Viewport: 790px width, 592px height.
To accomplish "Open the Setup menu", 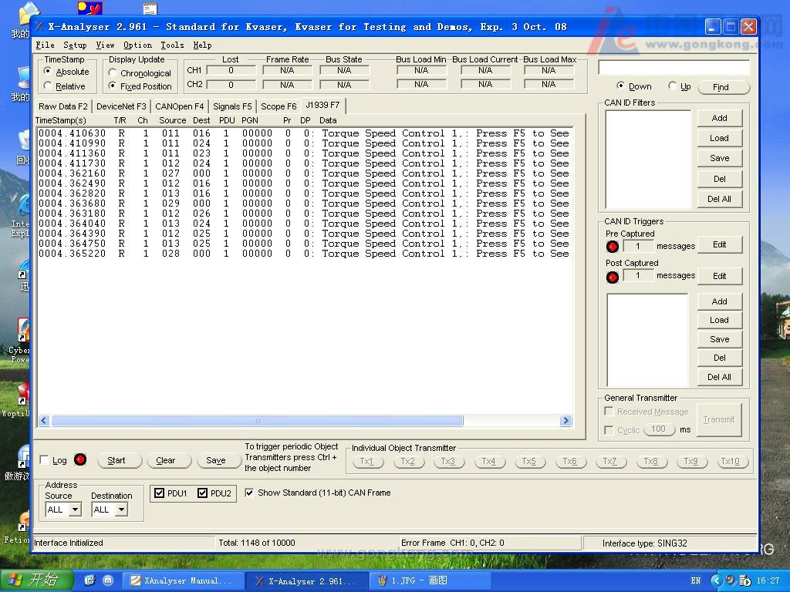I will click(75, 45).
